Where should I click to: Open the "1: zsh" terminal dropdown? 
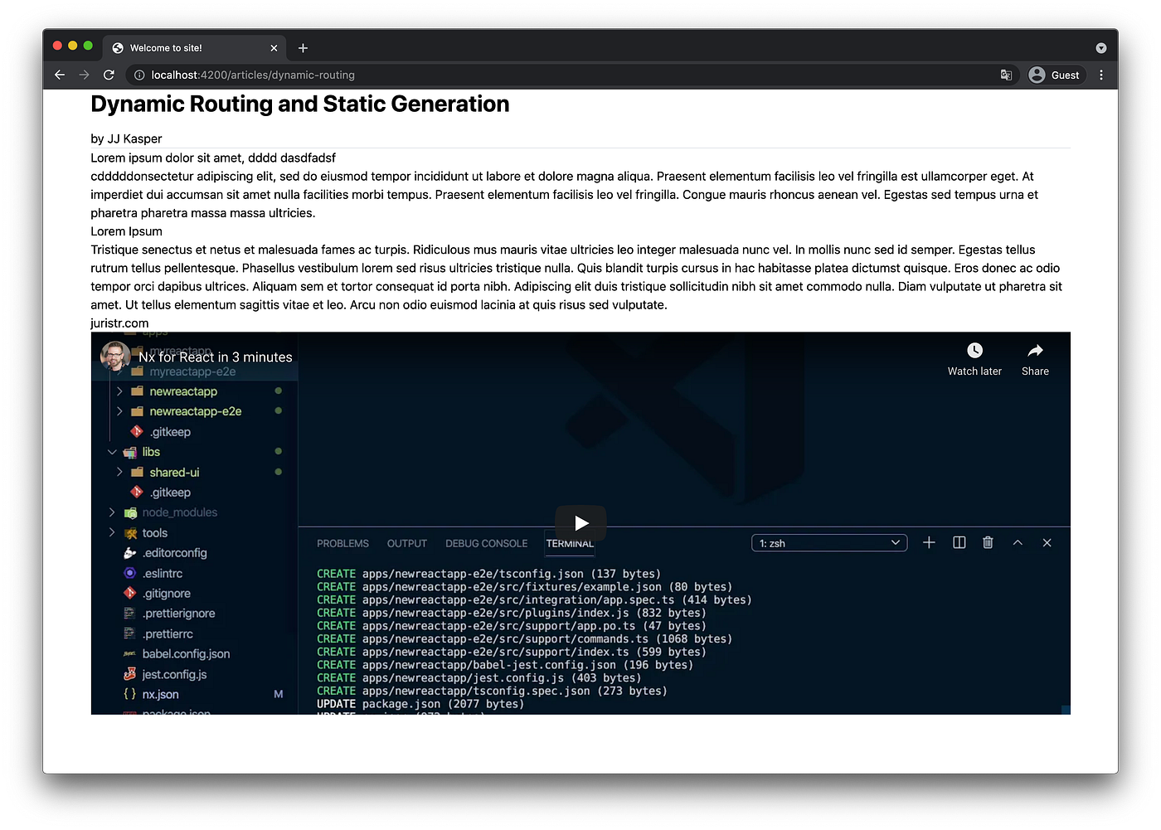pos(828,542)
